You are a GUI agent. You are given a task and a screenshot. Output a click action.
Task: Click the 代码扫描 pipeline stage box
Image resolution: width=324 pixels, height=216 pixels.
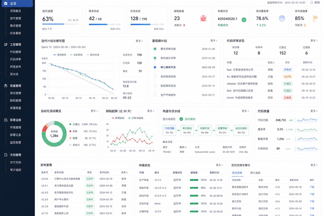coord(169,130)
